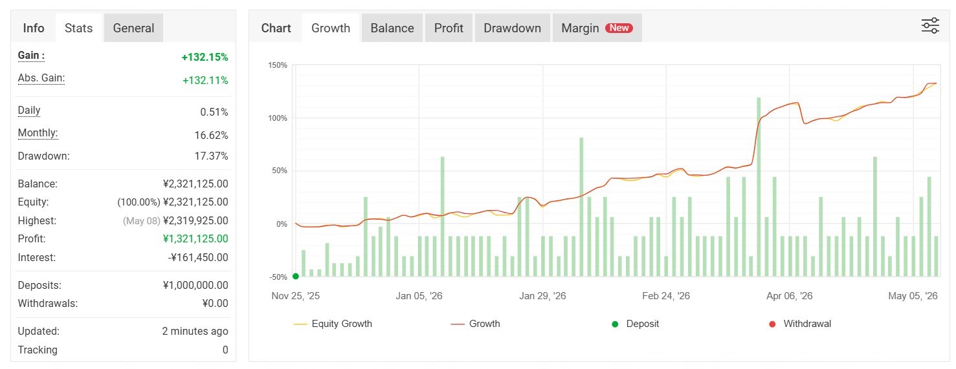
Task: Click the green Deposit dot on chart
Action: (296, 276)
